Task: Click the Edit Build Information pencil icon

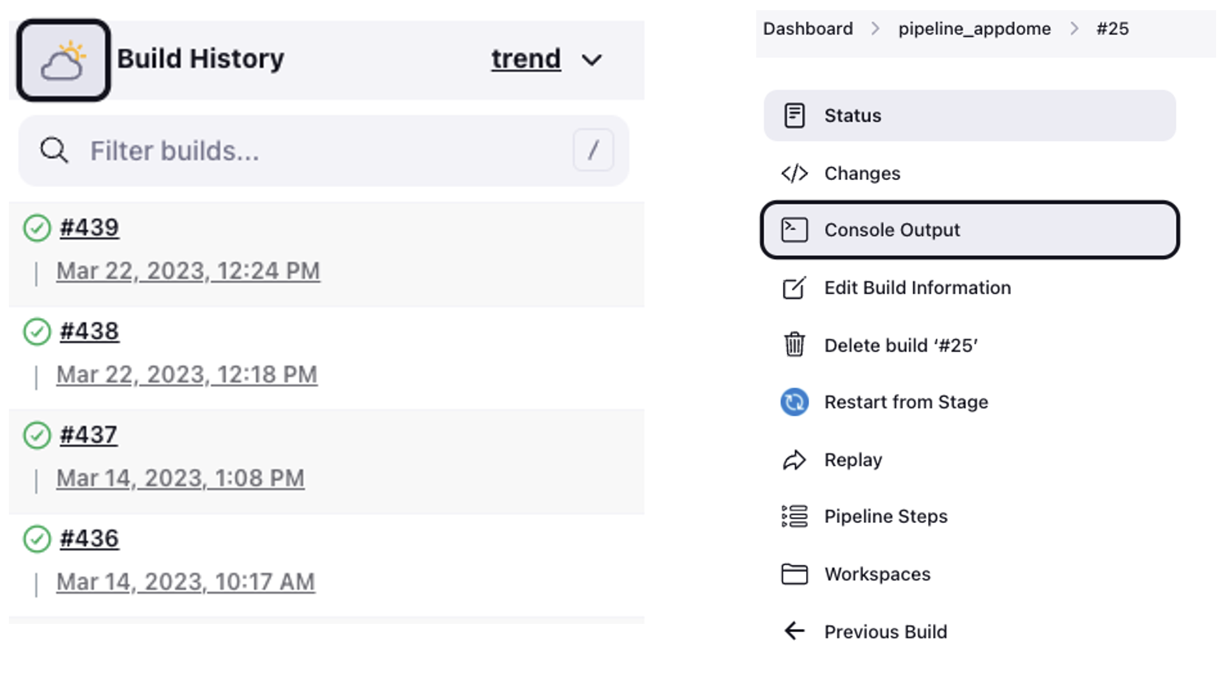Action: (x=794, y=288)
